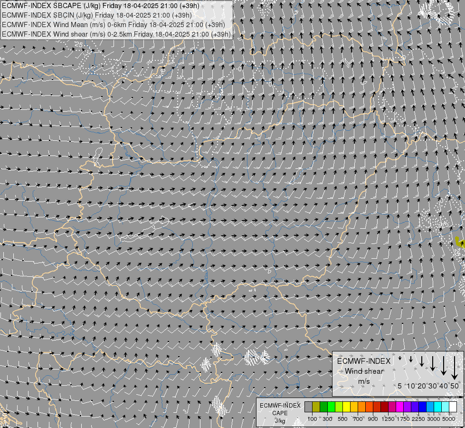The image size is (465, 428).
Task: Click the 'J/kg' unit in CAPE legend
Action: click(x=280, y=421)
